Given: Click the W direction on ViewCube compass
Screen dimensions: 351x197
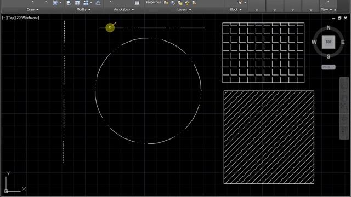Looking at the screenshot, I should 314,42.
